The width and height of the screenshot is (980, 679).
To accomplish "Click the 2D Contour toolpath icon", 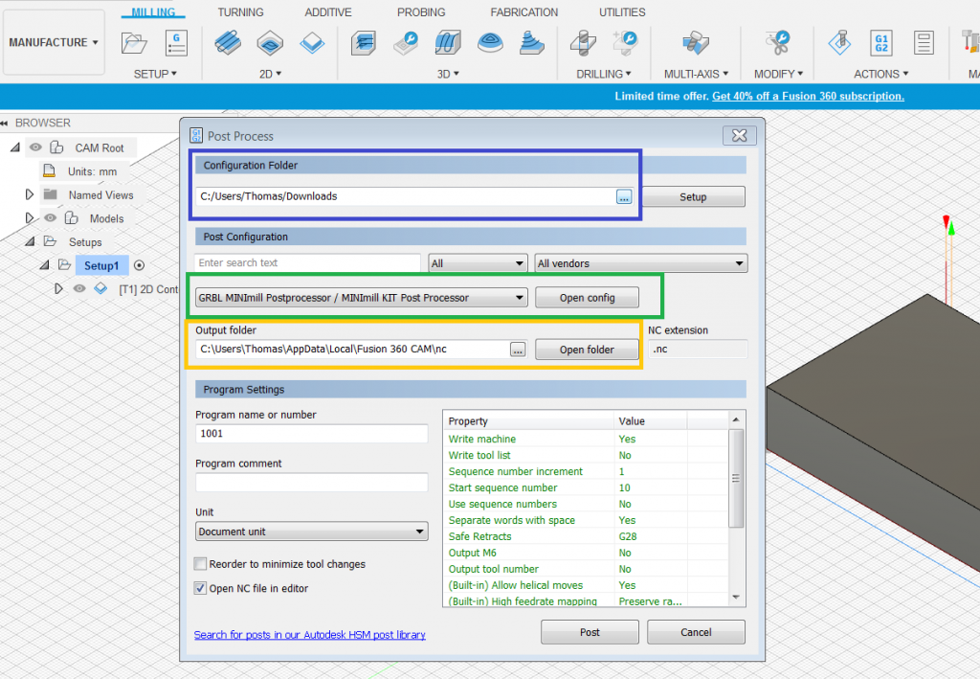I will (312, 43).
